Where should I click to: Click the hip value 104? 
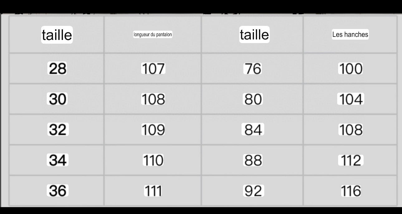pyautogui.click(x=350, y=99)
